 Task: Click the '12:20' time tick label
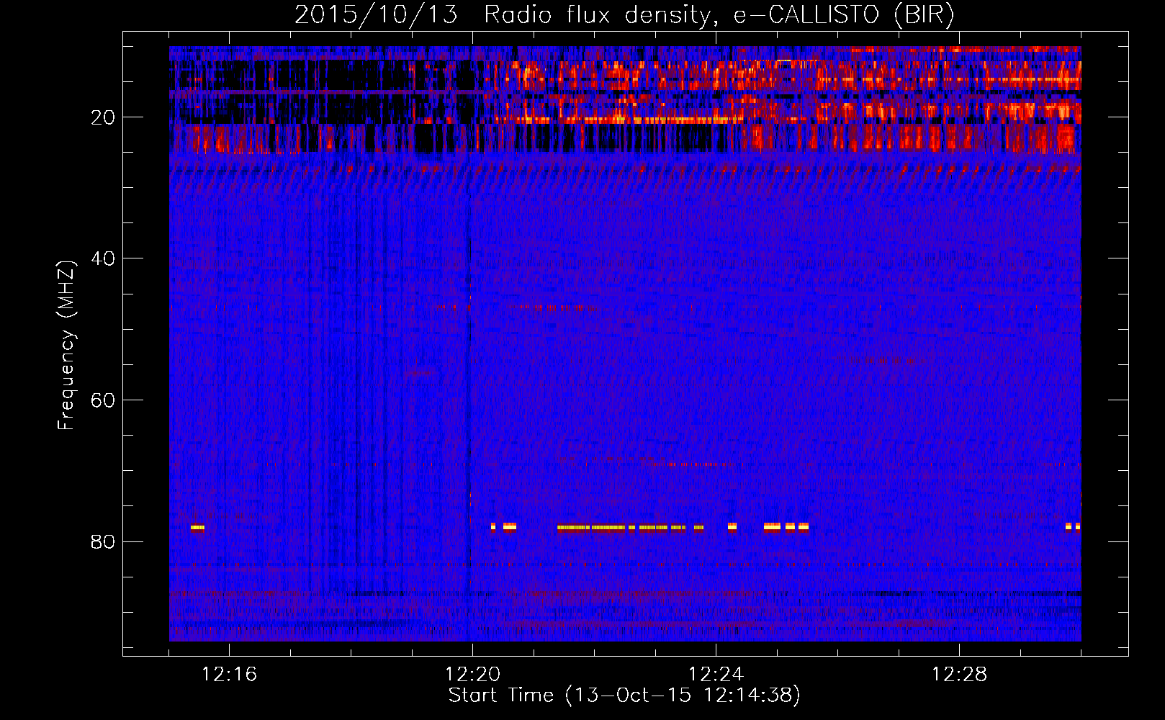pyautogui.click(x=472, y=675)
